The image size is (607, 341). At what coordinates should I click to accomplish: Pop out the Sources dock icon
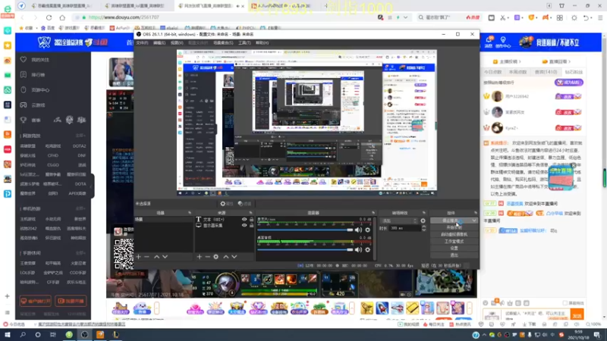point(251,213)
